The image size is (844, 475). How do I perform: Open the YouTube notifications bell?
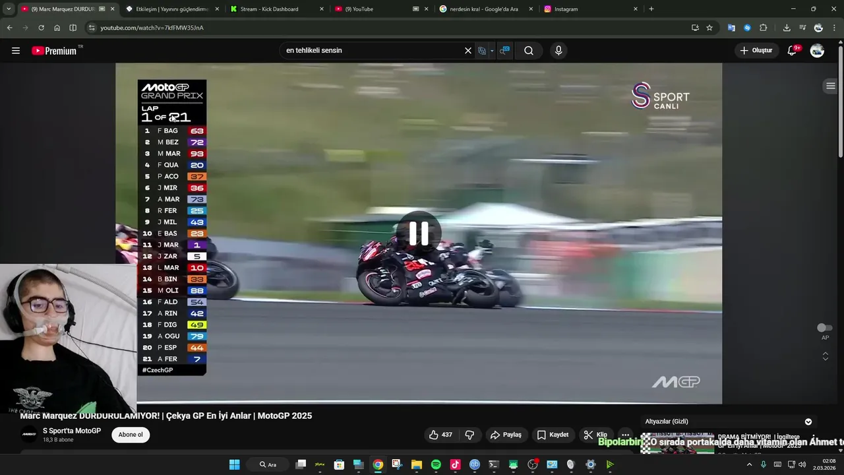coord(793,50)
